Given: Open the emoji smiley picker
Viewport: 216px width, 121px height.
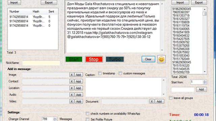Looking at the screenshot, I should point(161,59).
